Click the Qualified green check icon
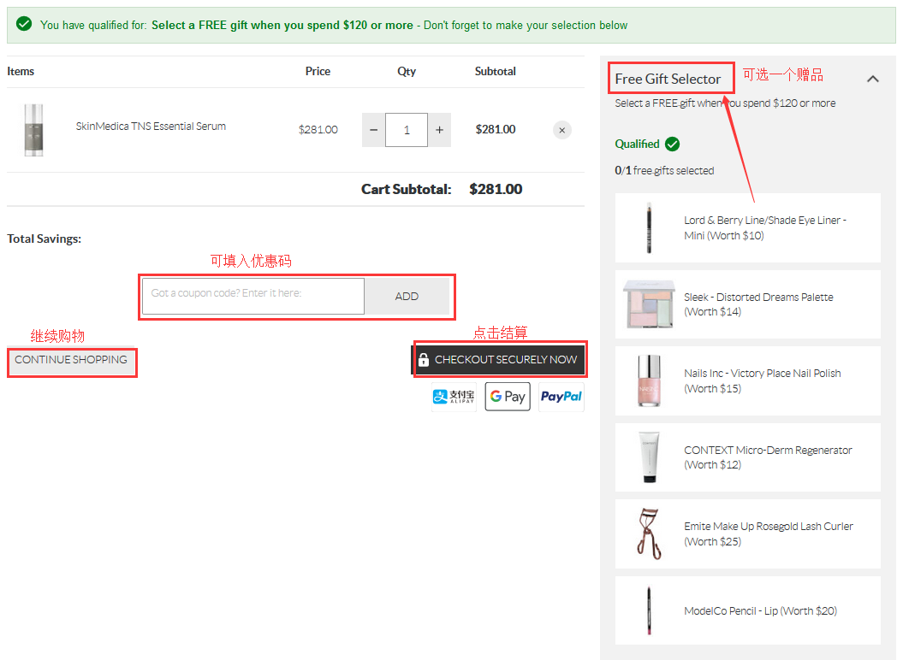The width and height of the screenshot is (903, 666). (x=672, y=144)
